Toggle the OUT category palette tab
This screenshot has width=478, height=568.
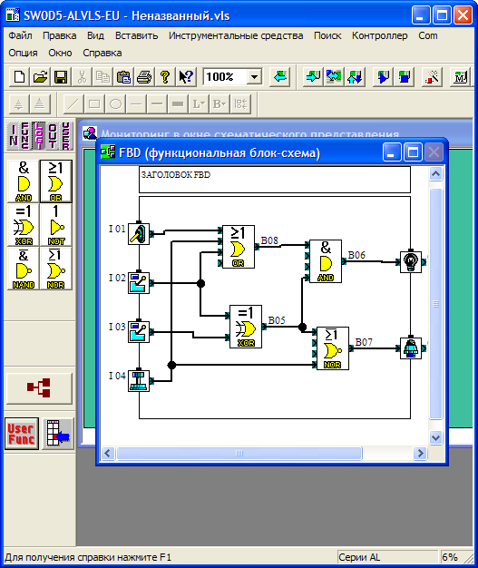tap(52, 136)
